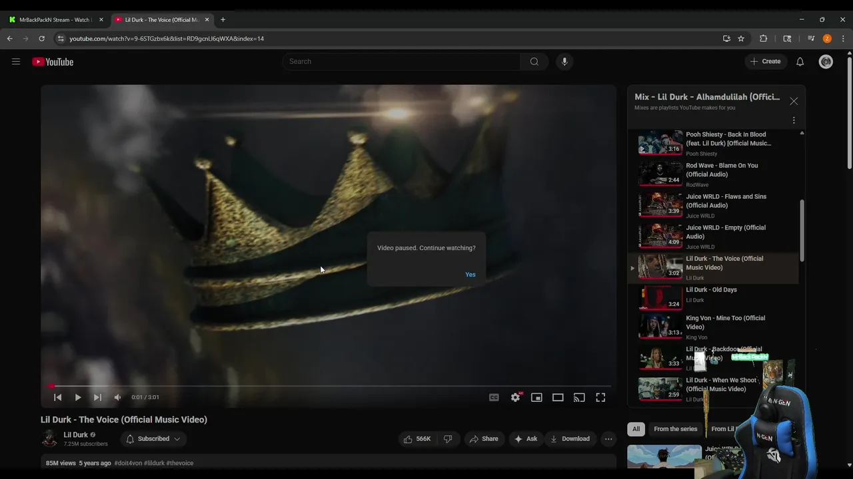853x479 pixels.
Task: Select the From the series chip
Action: click(x=675, y=429)
